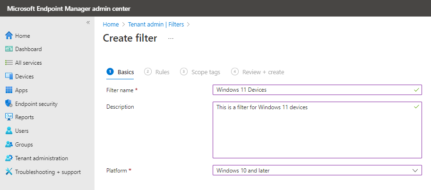Image resolution: width=431 pixels, height=190 pixels.
Task: Follow the Home breadcrumb link
Action: pyautogui.click(x=111, y=25)
